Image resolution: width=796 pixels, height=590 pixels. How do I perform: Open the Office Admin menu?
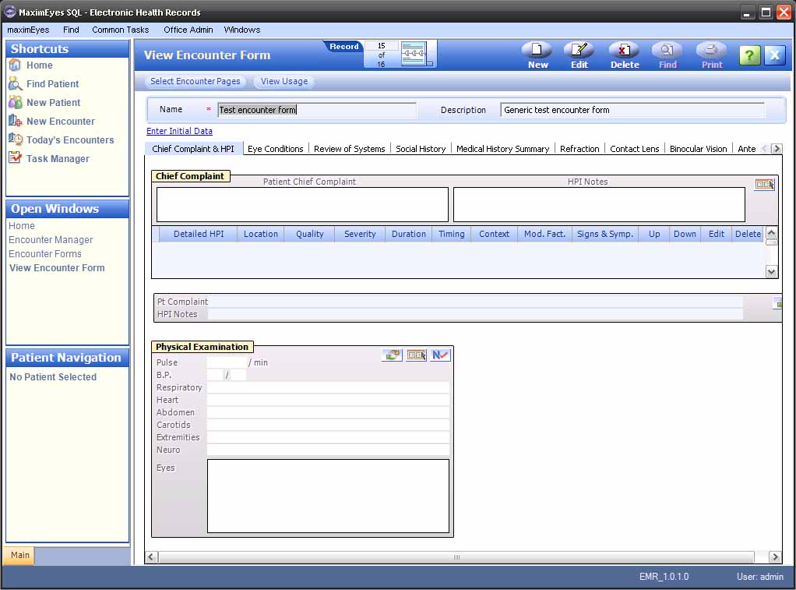pyautogui.click(x=188, y=30)
